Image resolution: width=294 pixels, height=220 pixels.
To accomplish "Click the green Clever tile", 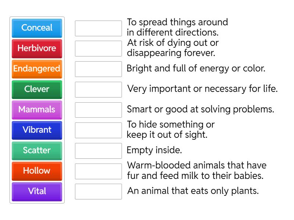I will [x=37, y=89].
